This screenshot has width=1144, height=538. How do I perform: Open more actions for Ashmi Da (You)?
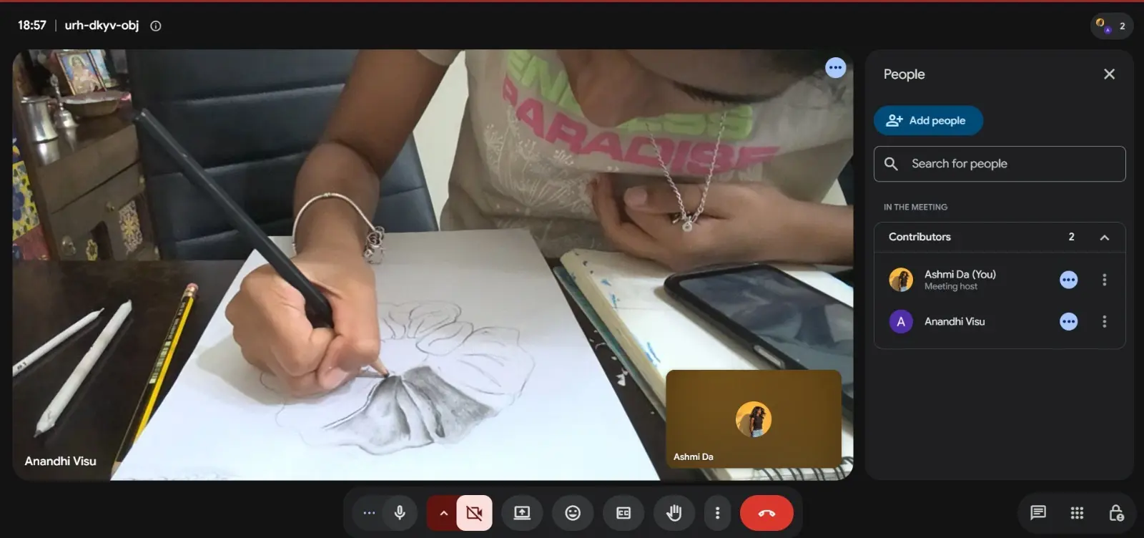1104,280
